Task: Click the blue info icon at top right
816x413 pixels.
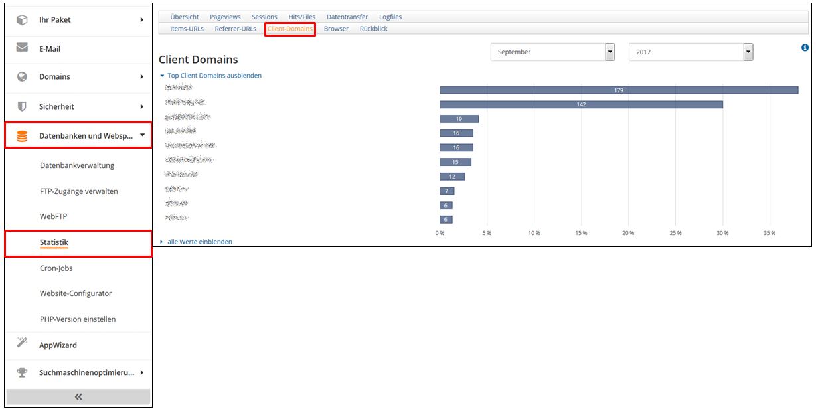Action: [x=805, y=48]
